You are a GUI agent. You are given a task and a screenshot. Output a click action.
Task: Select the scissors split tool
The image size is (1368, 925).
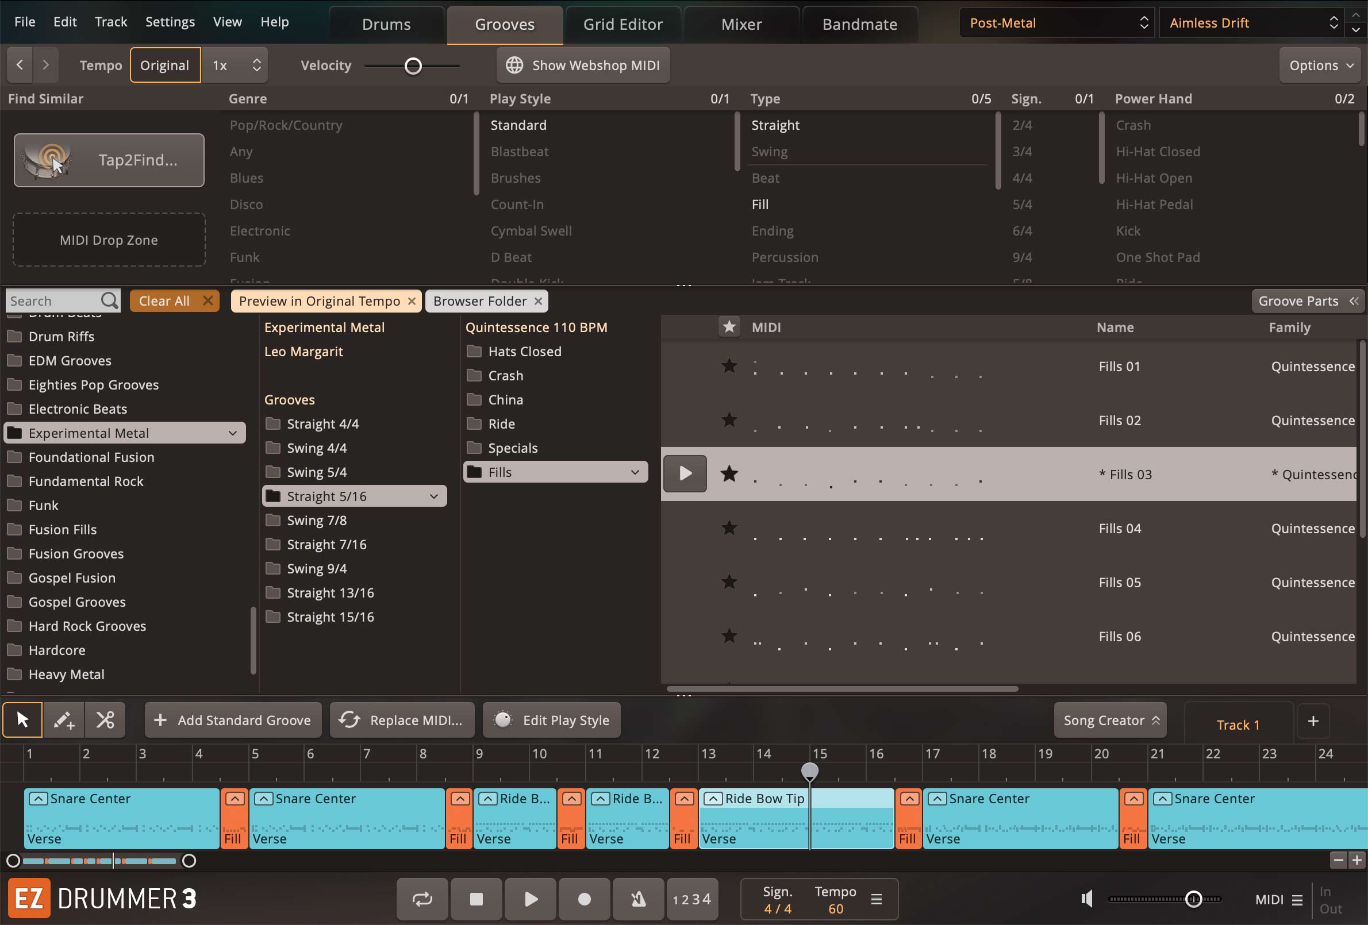click(105, 720)
